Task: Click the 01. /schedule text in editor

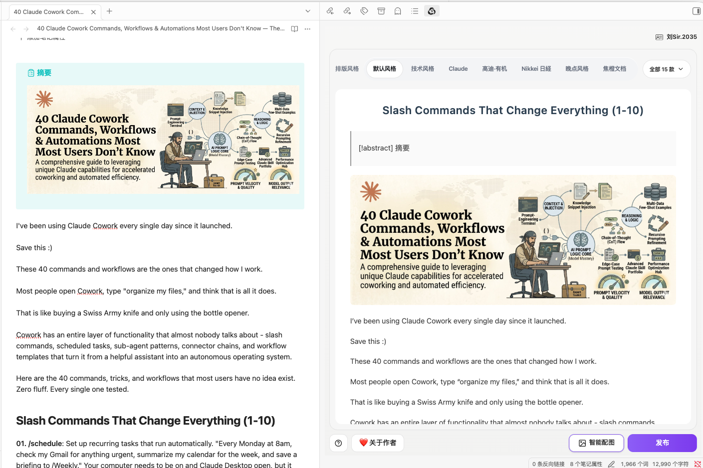Action: pos(39,444)
